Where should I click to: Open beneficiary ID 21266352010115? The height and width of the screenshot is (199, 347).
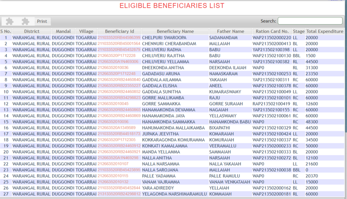[113, 176]
